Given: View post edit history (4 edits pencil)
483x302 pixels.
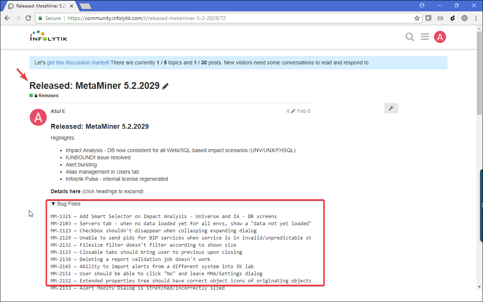Looking at the screenshot, I should [x=291, y=111].
